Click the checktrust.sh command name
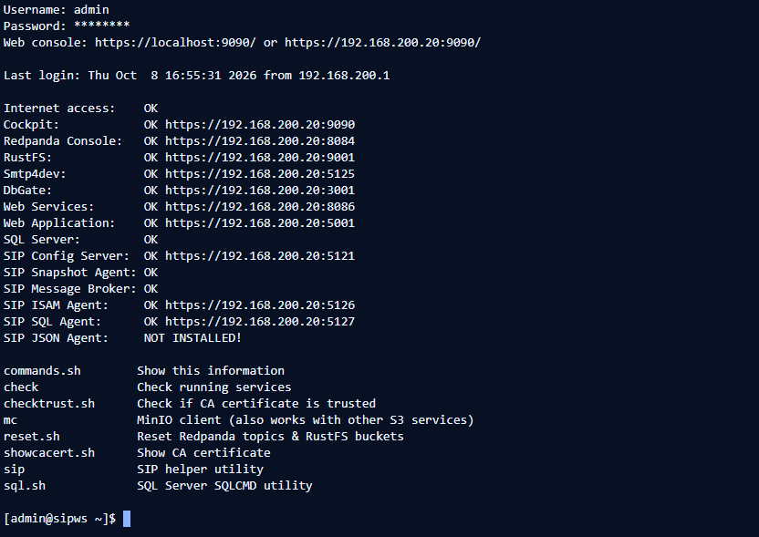Image resolution: width=759 pixels, height=537 pixels. click(49, 404)
